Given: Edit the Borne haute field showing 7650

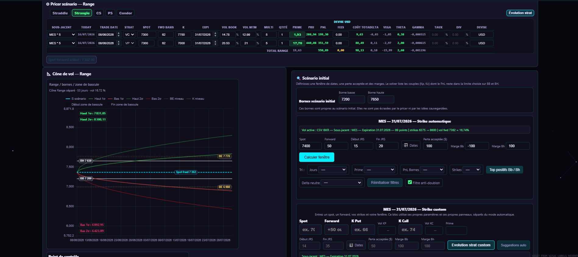Looking at the screenshot, I should click(x=381, y=99).
